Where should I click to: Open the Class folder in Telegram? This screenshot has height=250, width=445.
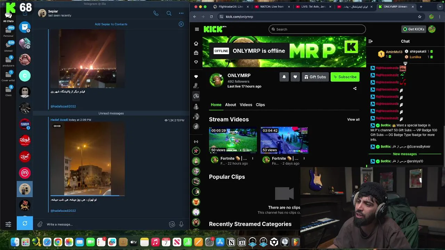pyautogui.click(x=8, y=91)
